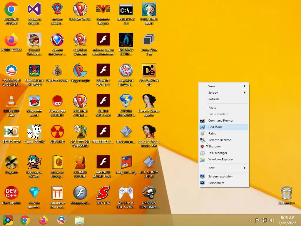Open the Classic Music Radio portrait icon
301x226 pixels.
(x=149, y=106)
